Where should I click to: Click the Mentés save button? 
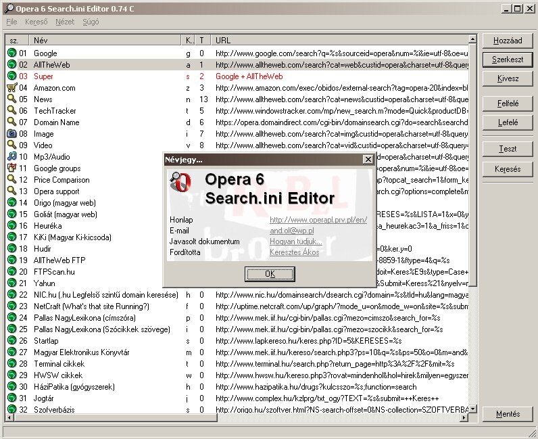pyautogui.click(x=507, y=414)
